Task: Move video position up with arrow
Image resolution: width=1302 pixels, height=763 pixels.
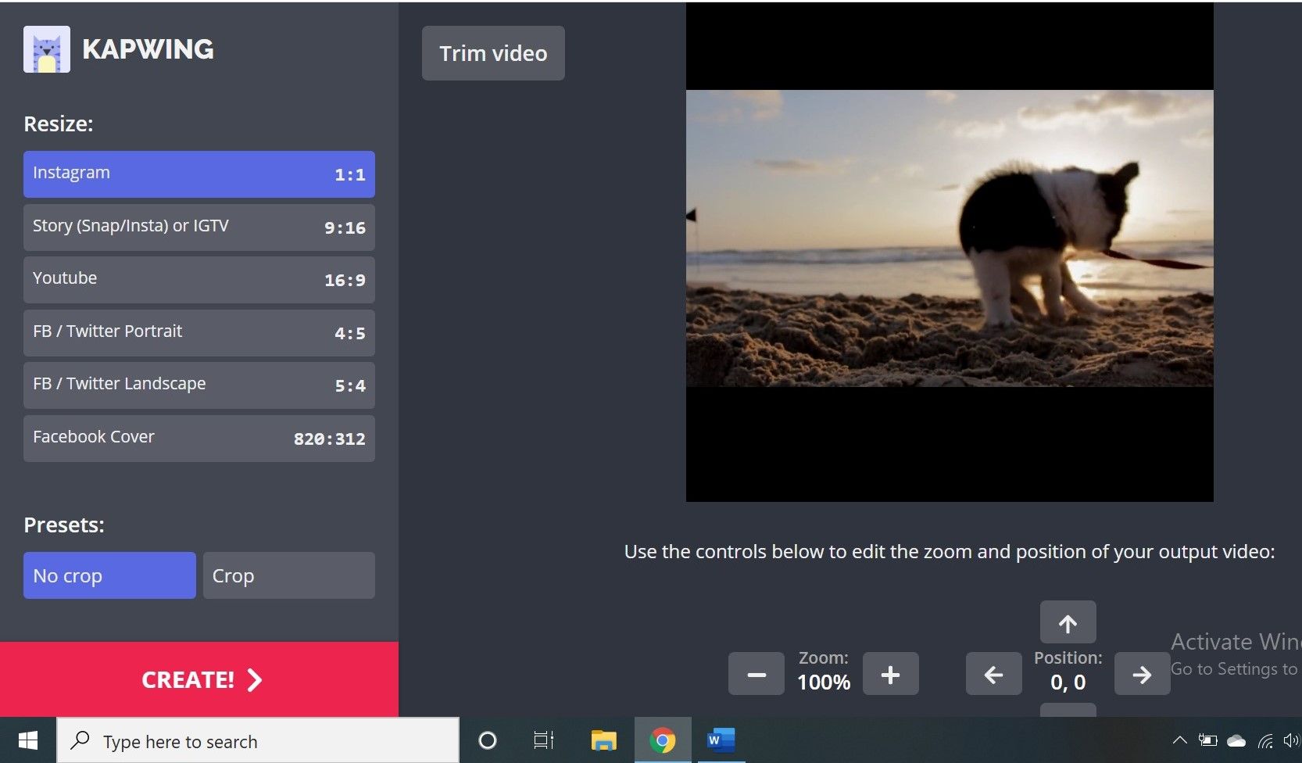Action: tap(1068, 623)
